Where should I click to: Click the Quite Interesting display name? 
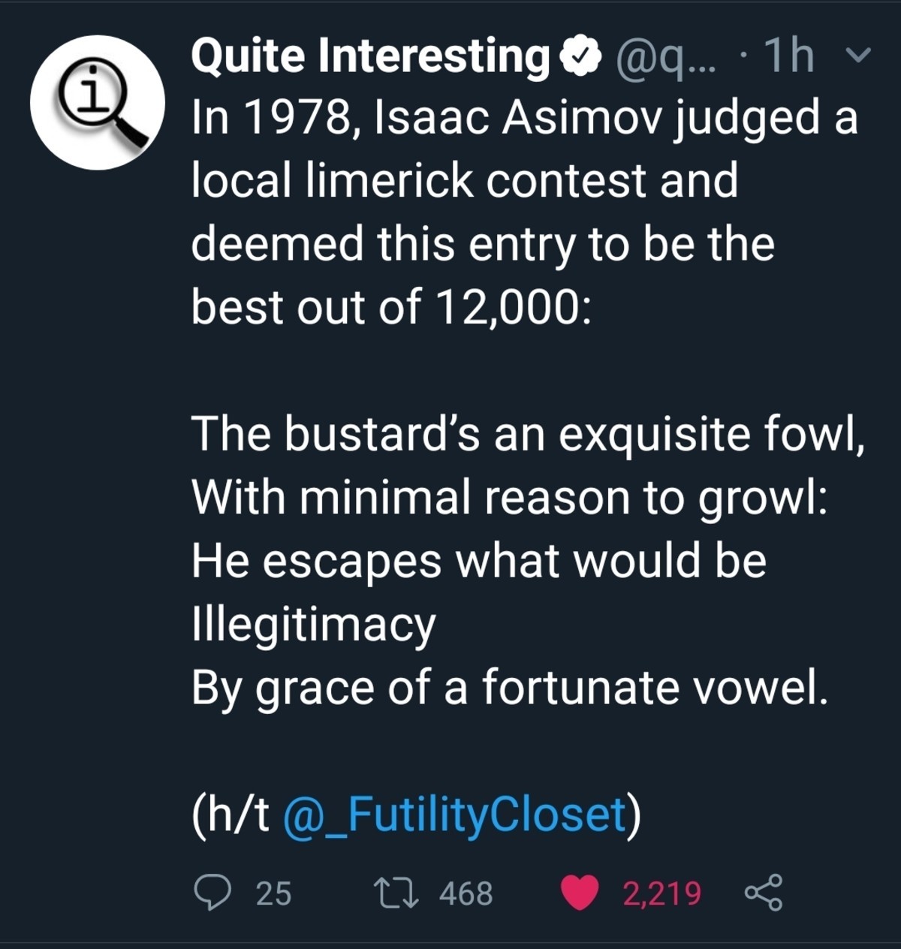[369, 56]
